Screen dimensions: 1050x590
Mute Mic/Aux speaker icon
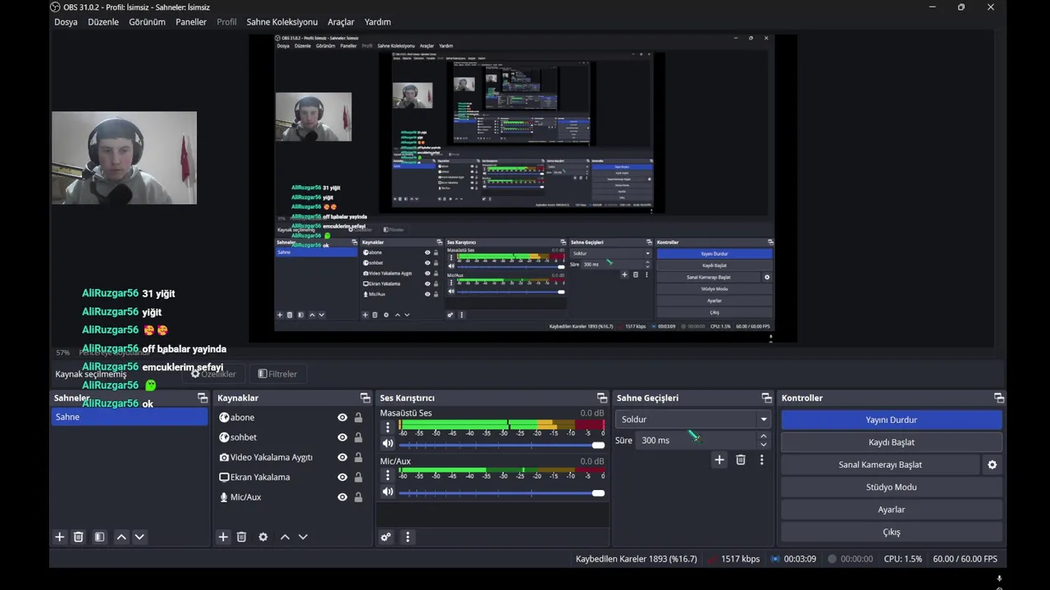coord(388,492)
